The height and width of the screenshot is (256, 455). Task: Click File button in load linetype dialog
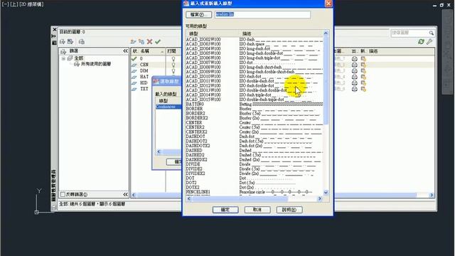click(x=199, y=14)
